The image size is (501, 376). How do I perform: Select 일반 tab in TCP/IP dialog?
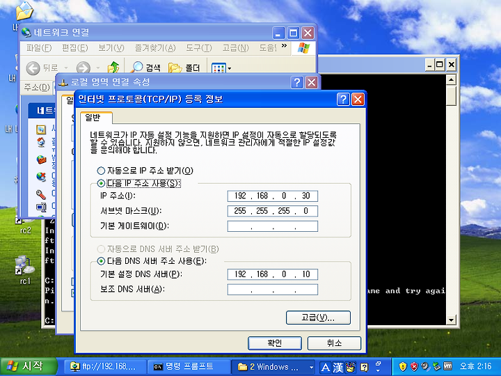coord(96,118)
